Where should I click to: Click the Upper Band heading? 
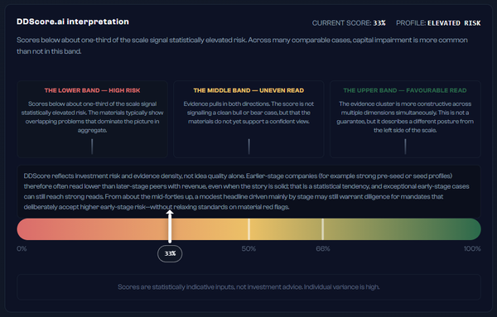click(405, 90)
